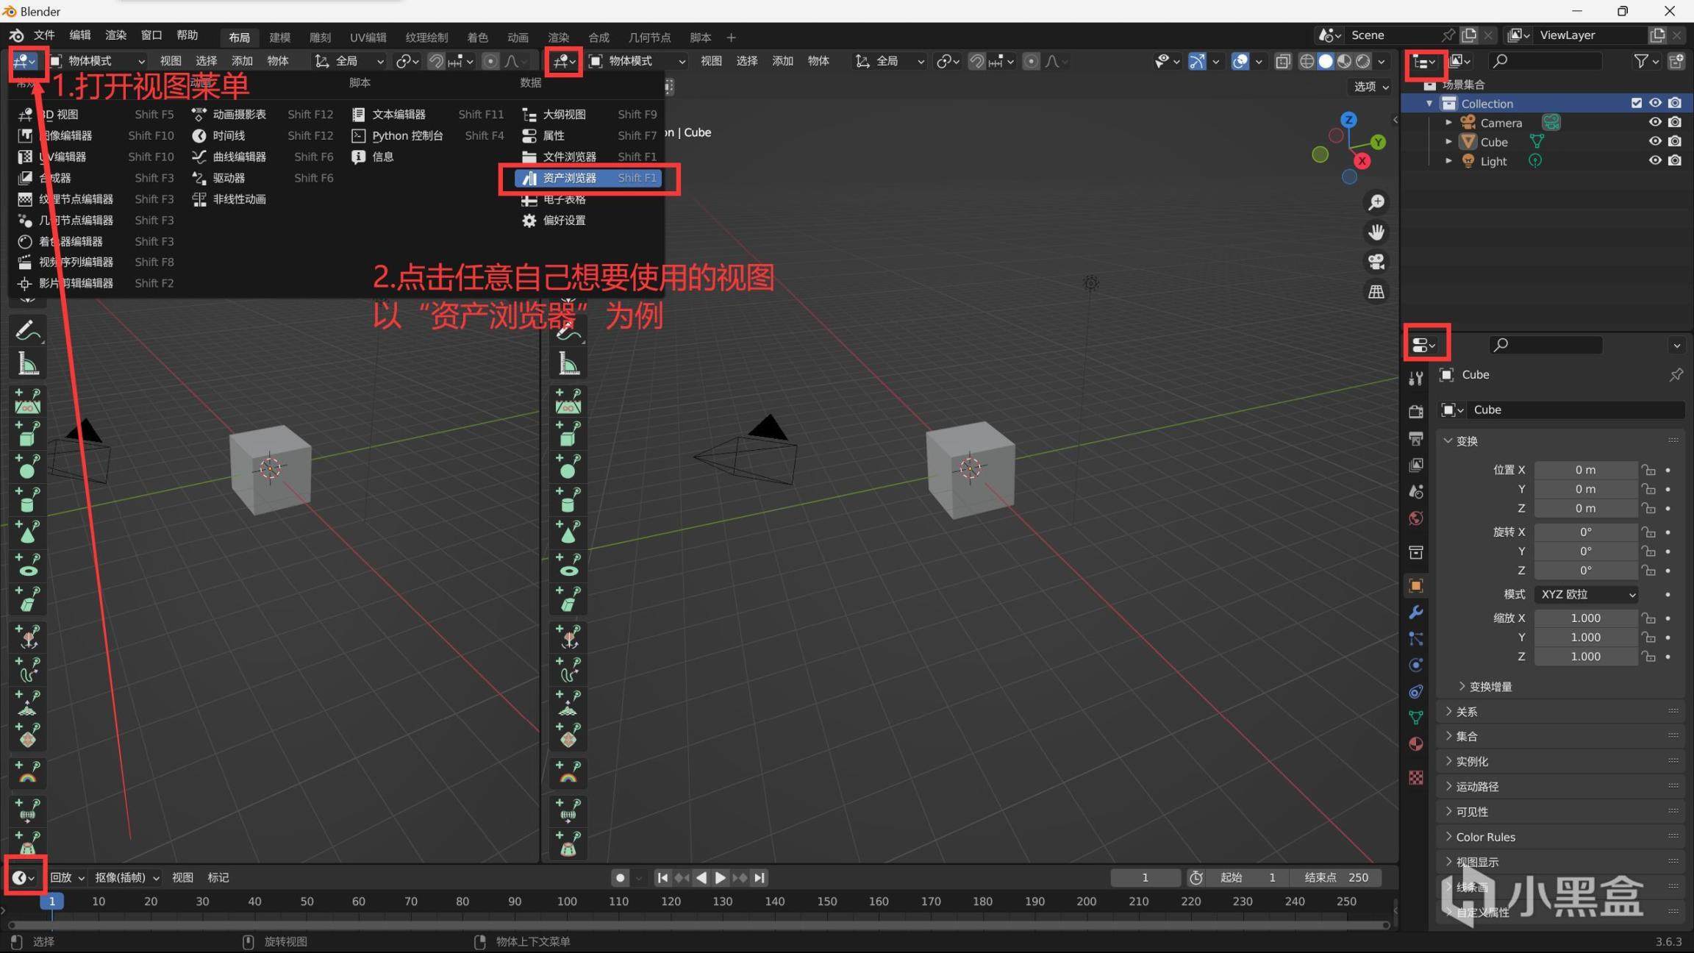Screen dimensions: 1694x953
Task: Switch to the UV编辑 workspace tab
Action: pos(368,37)
